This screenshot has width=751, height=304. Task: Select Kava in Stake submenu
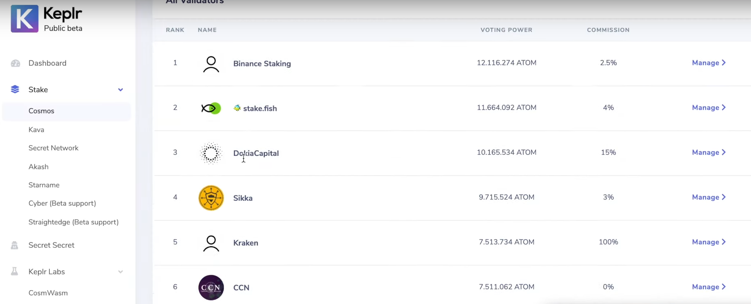point(36,130)
